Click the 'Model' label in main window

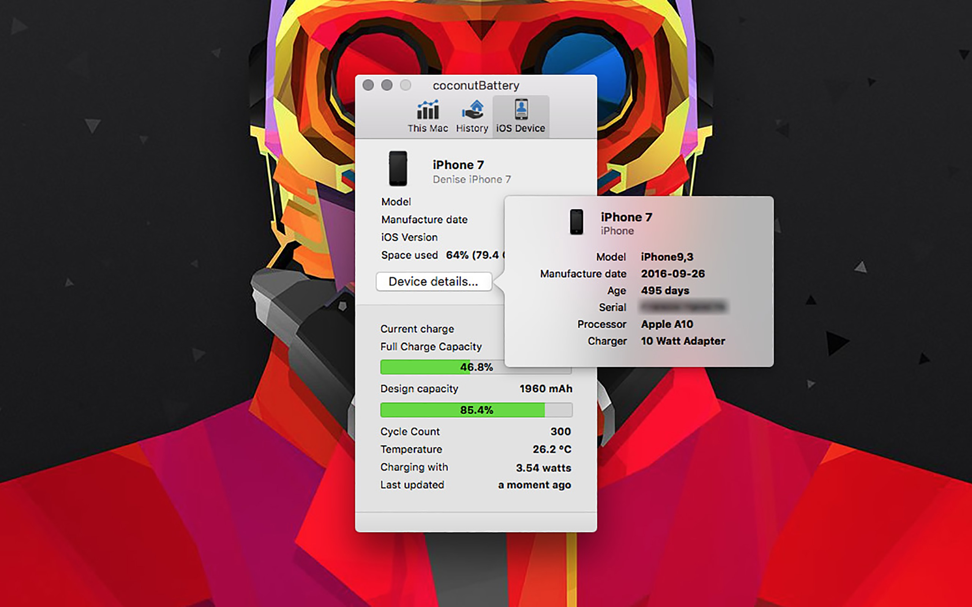[x=396, y=202]
